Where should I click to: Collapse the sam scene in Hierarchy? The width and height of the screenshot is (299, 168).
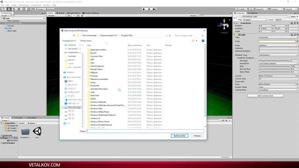click(1, 18)
